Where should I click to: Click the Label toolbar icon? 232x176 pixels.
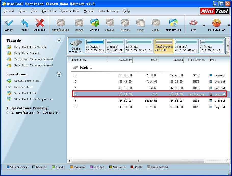tap(156, 25)
